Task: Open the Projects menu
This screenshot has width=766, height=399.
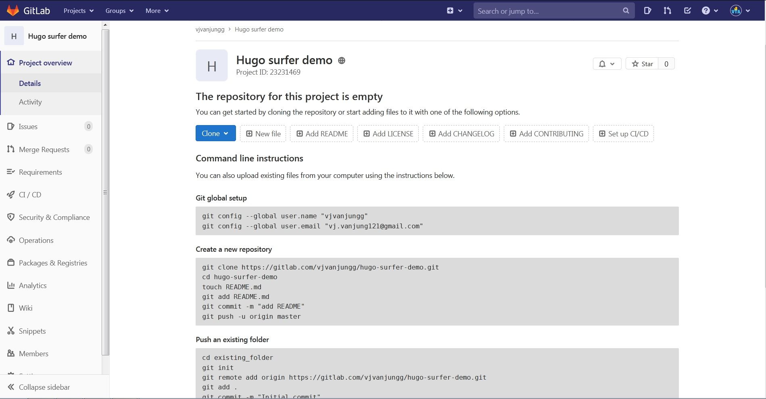Action: tap(79, 10)
